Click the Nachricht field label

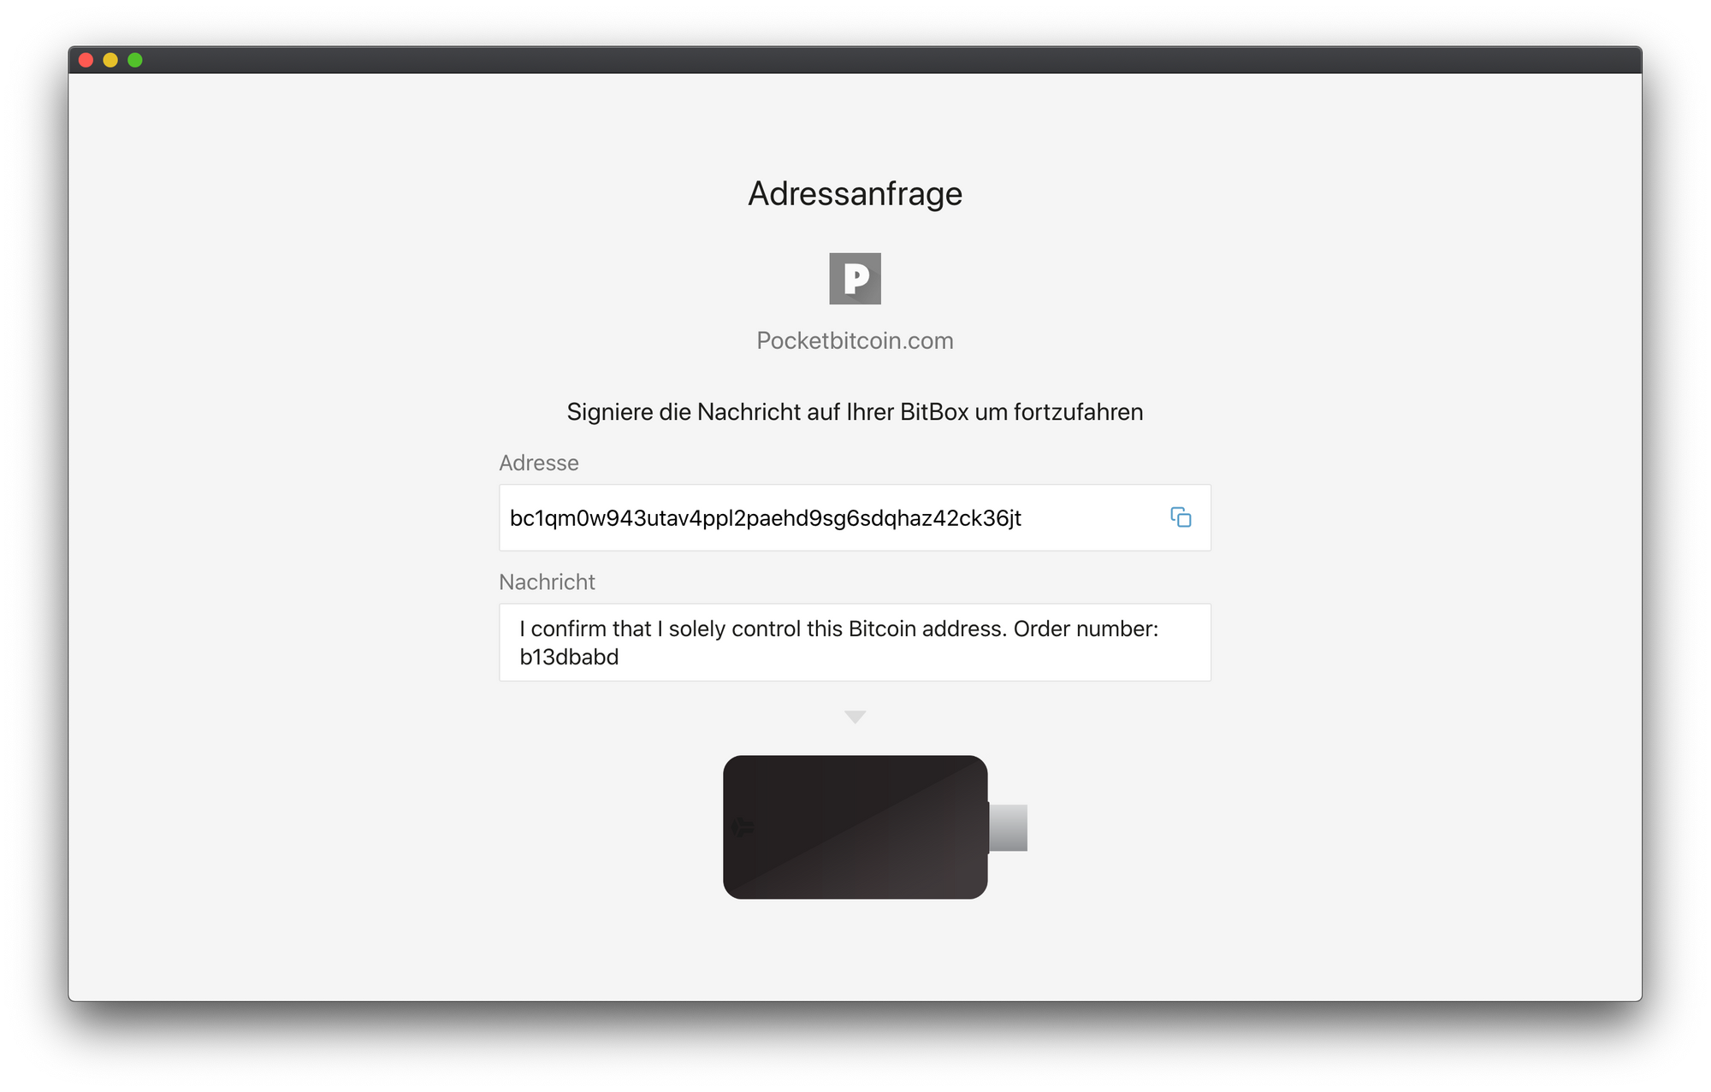coord(547,581)
